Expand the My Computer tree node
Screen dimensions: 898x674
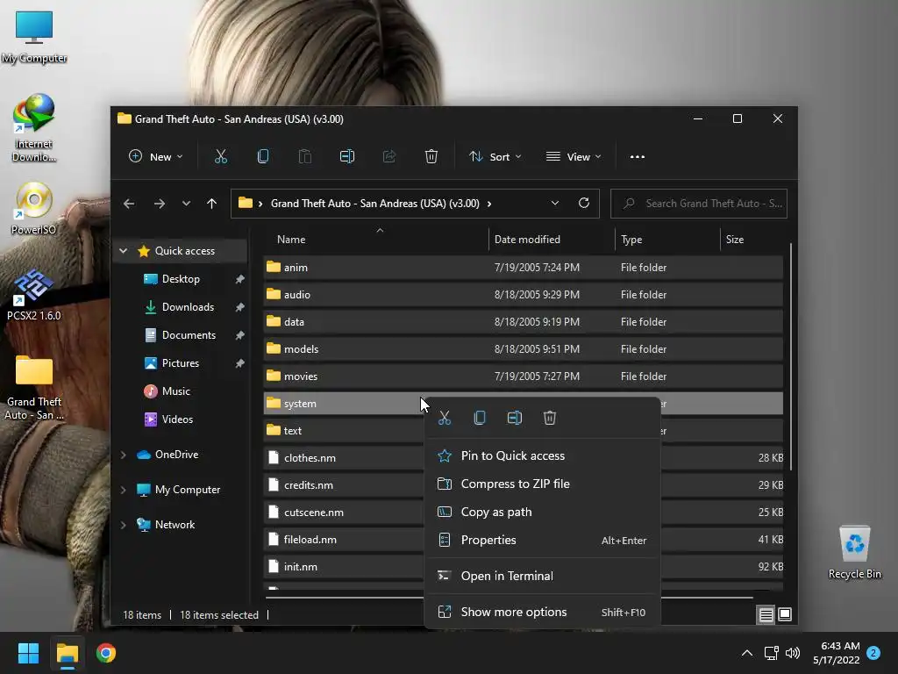point(123,490)
